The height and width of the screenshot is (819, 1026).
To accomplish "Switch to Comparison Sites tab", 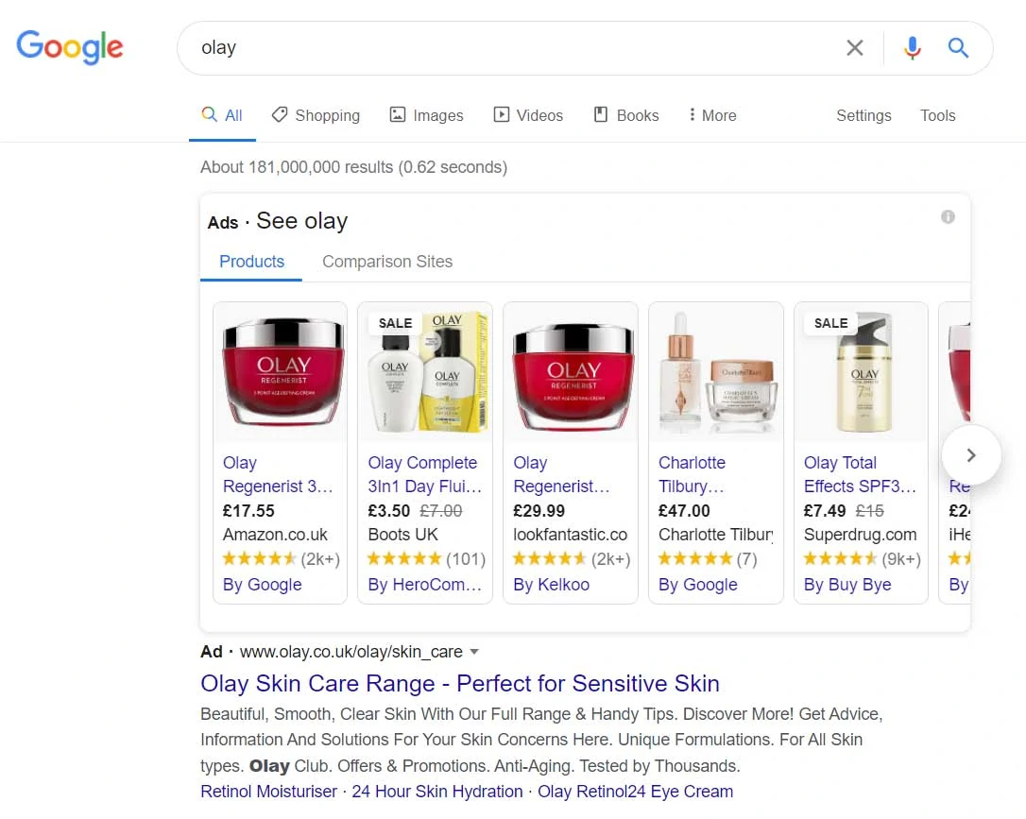I will 387,262.
